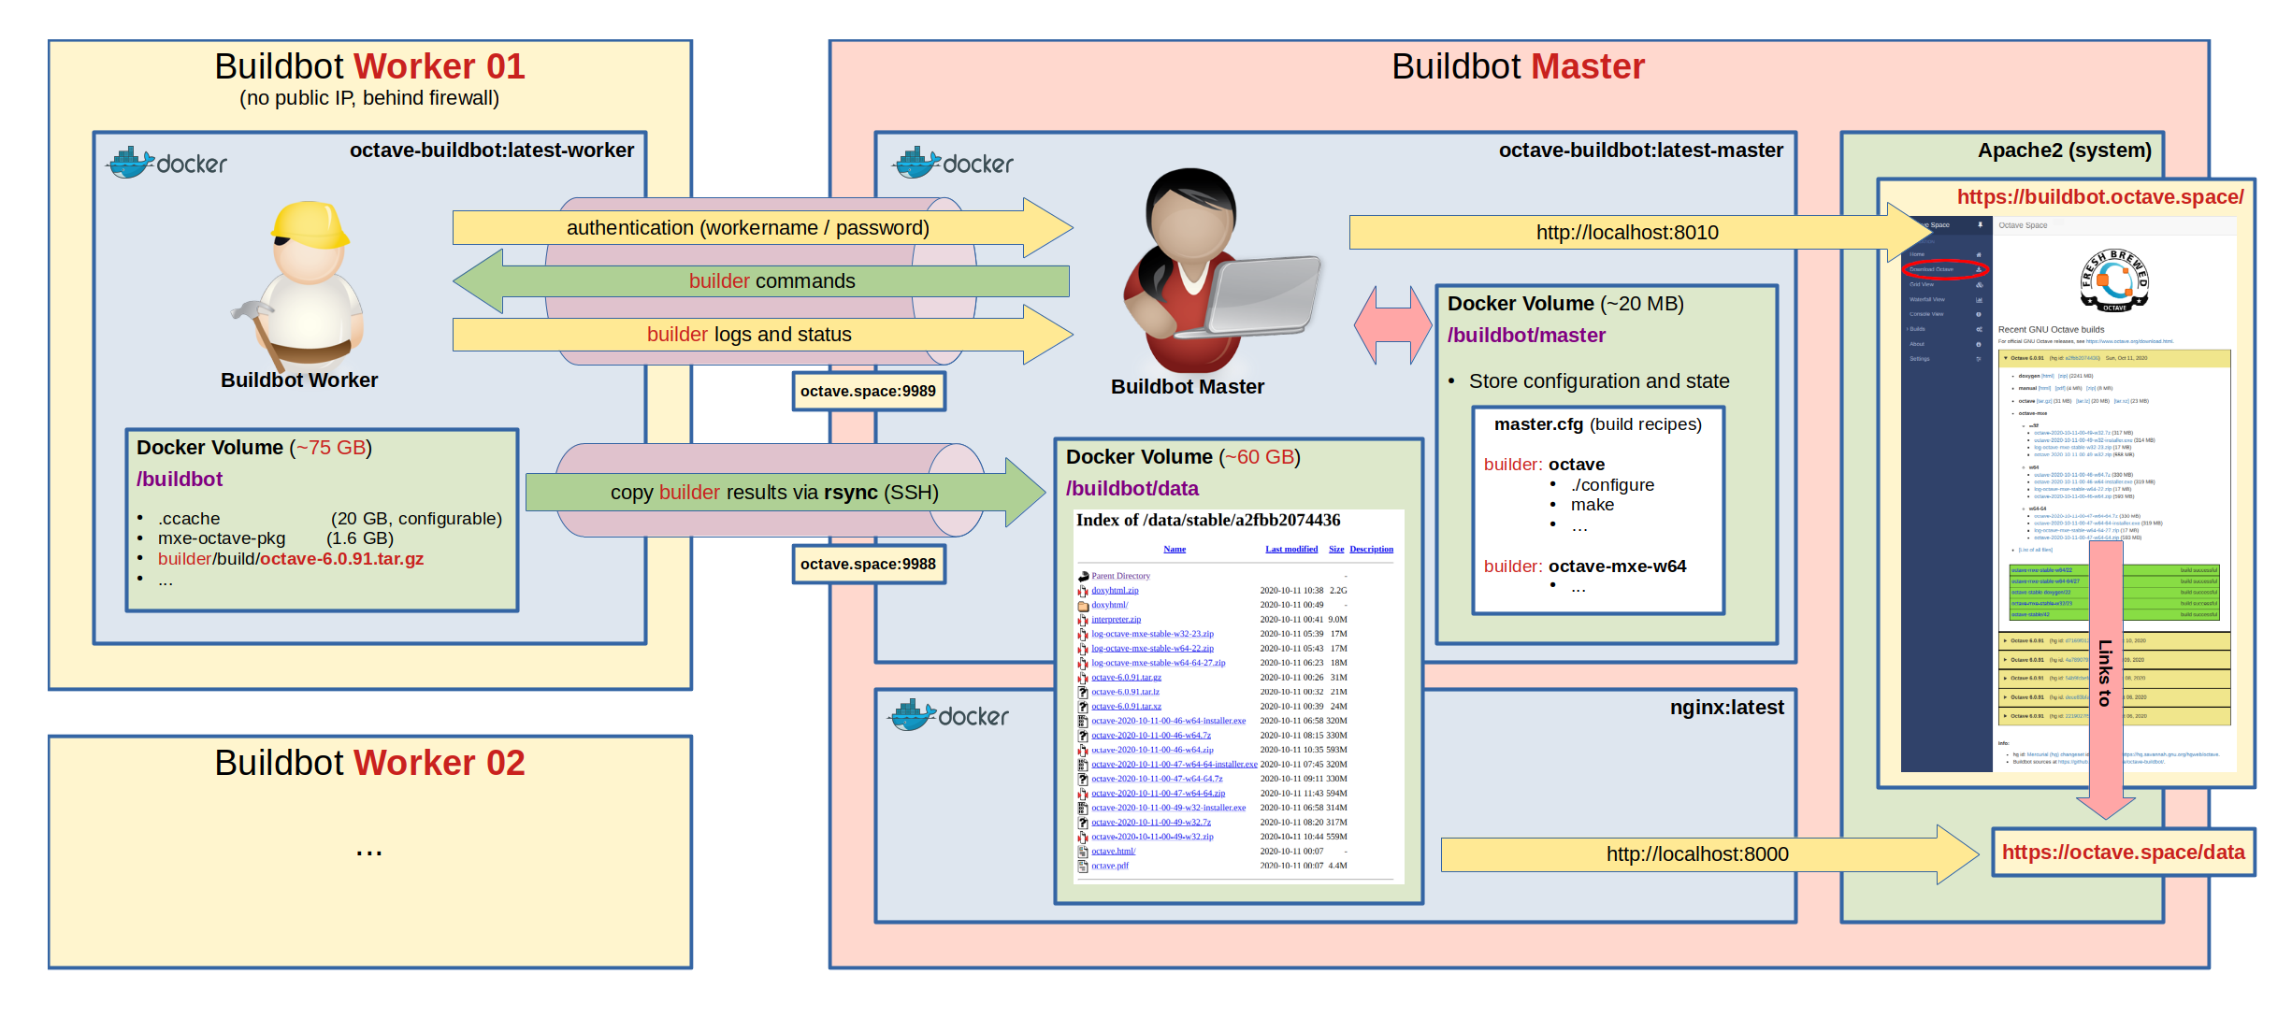Click the gears icon beside Builds
The image size is (2292, 1018).
click(1979, 329)
